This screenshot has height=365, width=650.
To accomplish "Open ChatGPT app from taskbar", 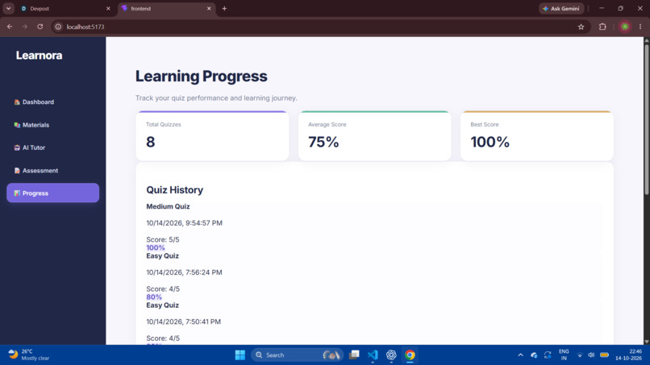I will pos(391,355).
